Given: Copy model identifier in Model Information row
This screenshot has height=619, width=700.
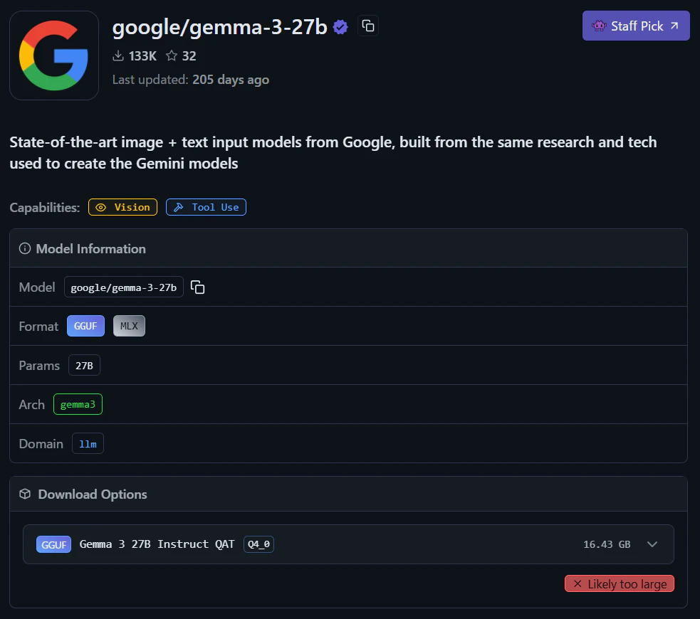Looking at the screenshot, I should point(198,287).
